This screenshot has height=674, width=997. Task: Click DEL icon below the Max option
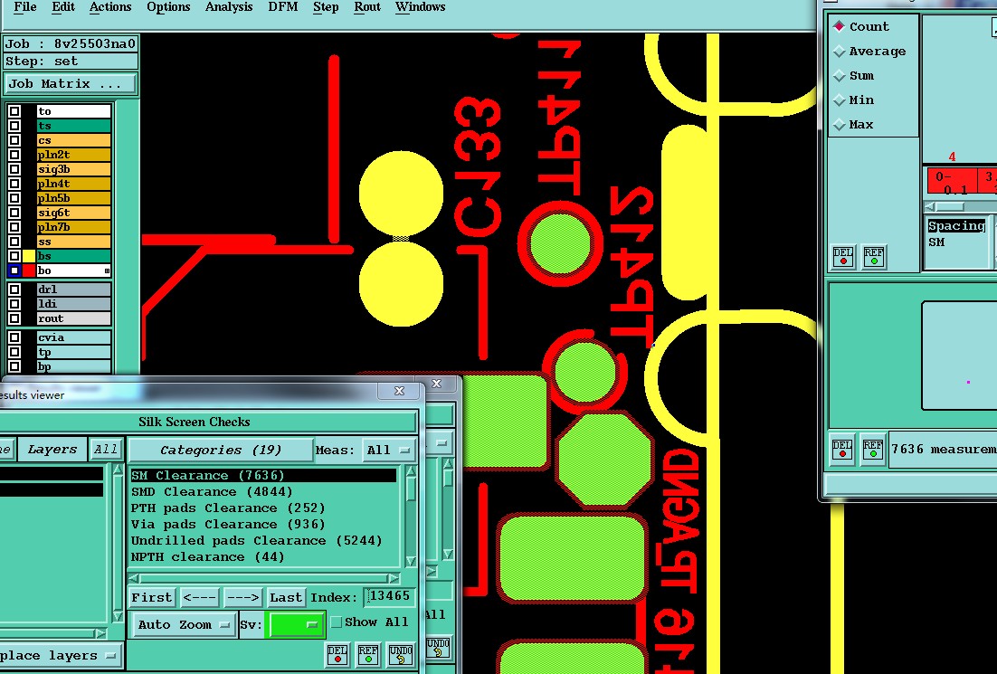click(x=843, y=257)
